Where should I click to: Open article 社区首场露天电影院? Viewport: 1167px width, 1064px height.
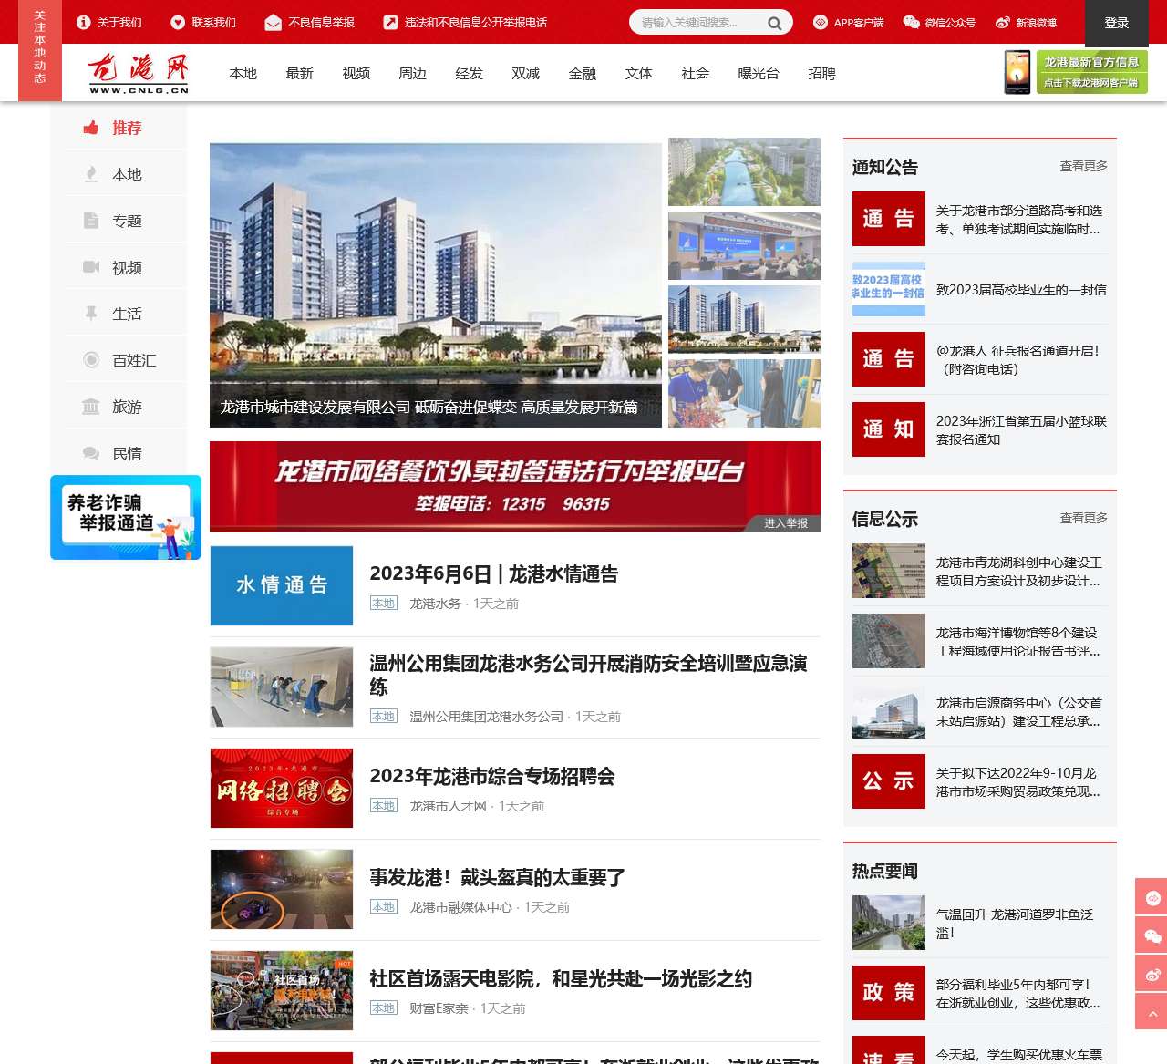click(x=561, y=978)
